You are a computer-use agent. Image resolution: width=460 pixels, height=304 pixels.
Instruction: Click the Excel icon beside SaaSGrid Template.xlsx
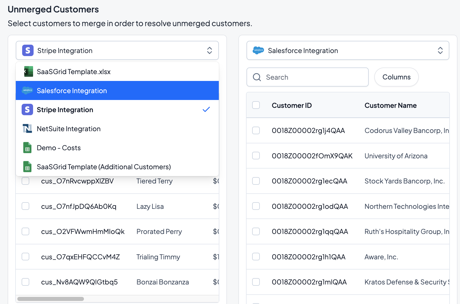pyautogui.click(x=28, y=72)
